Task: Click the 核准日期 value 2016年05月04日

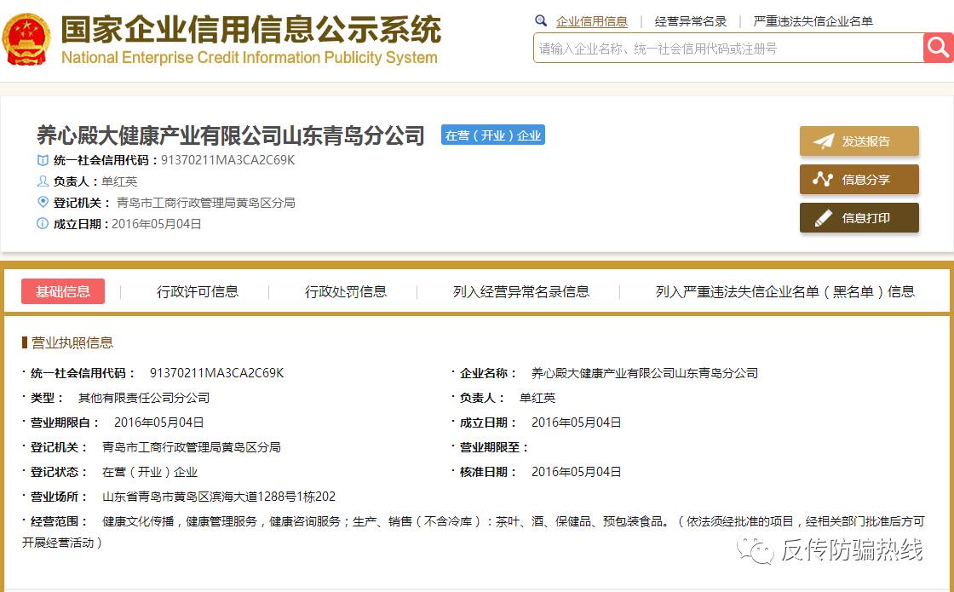Action: click(x=576, y=472)
